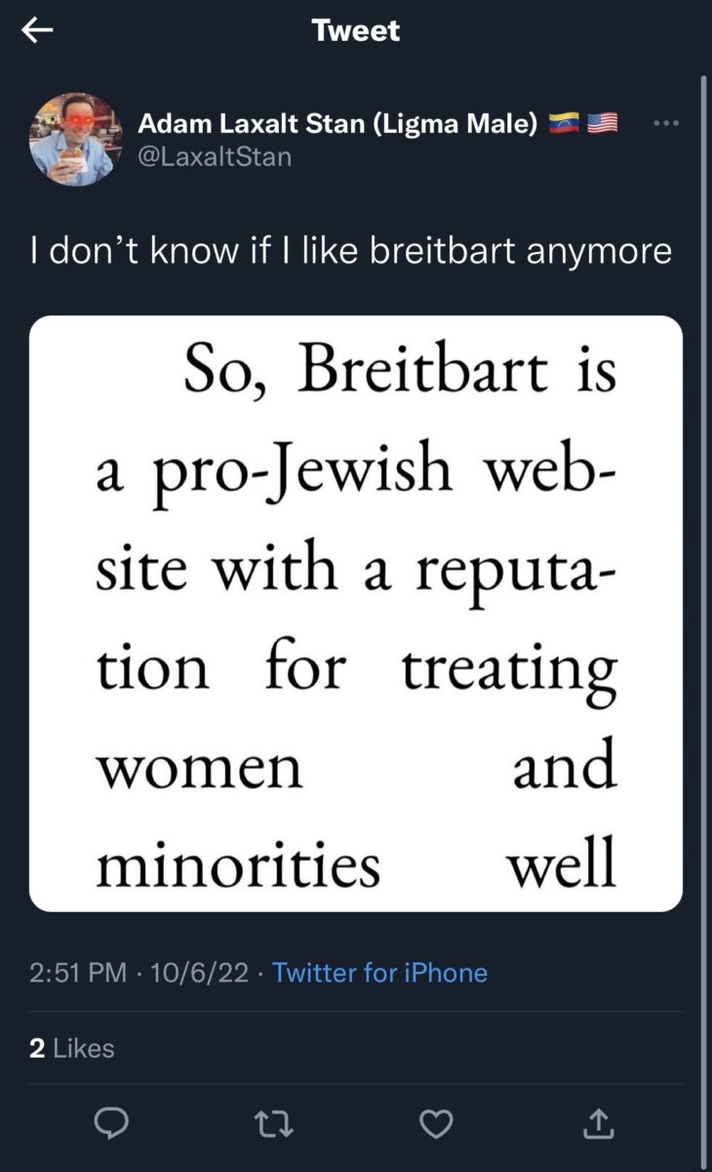The width and height of the screenshot is (712, 1172).
Task: Click the 2:51 PM timestamp
Action: pos(78,973)
